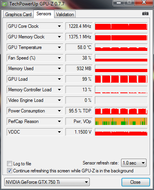Enable the Log to file checkbox
Viewport: 154px width, 190px height.
pos(9,163)
